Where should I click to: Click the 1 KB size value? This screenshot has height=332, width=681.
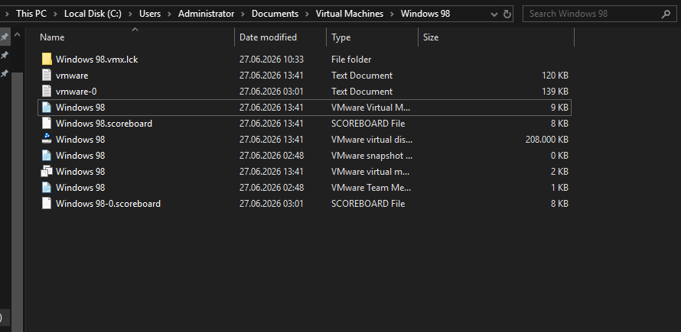pyautogui.click(x=559, y=187)
